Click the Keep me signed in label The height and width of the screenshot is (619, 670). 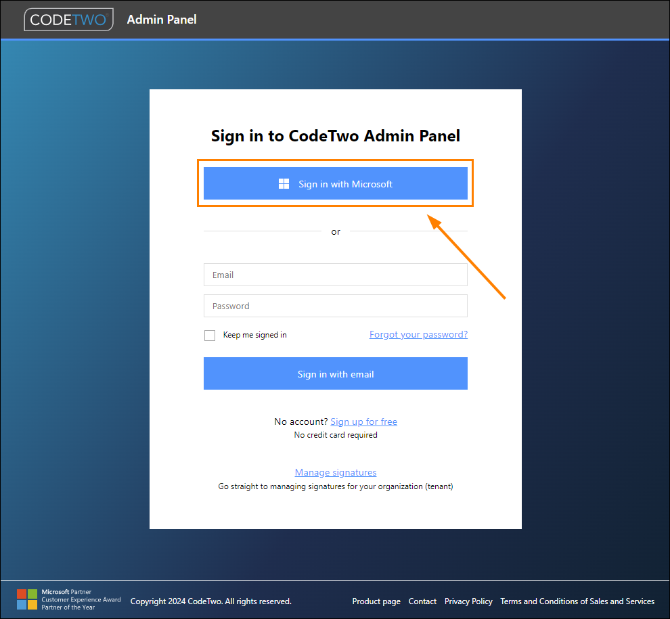click(254, 335)
